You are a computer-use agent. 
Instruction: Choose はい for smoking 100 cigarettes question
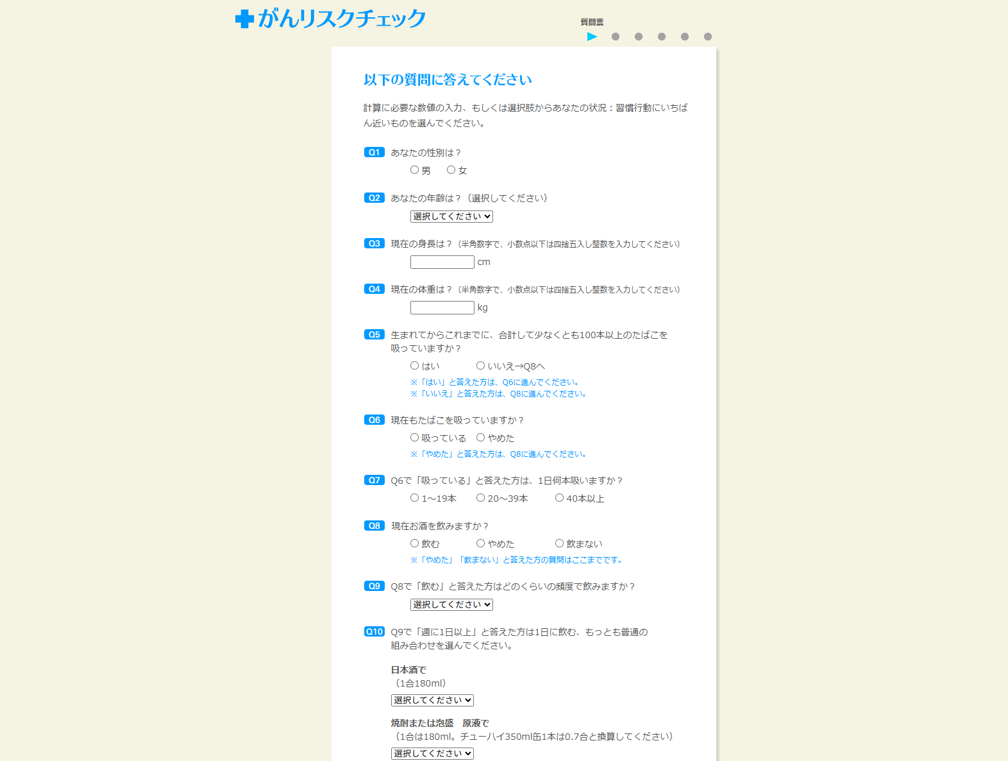point(415,366)
